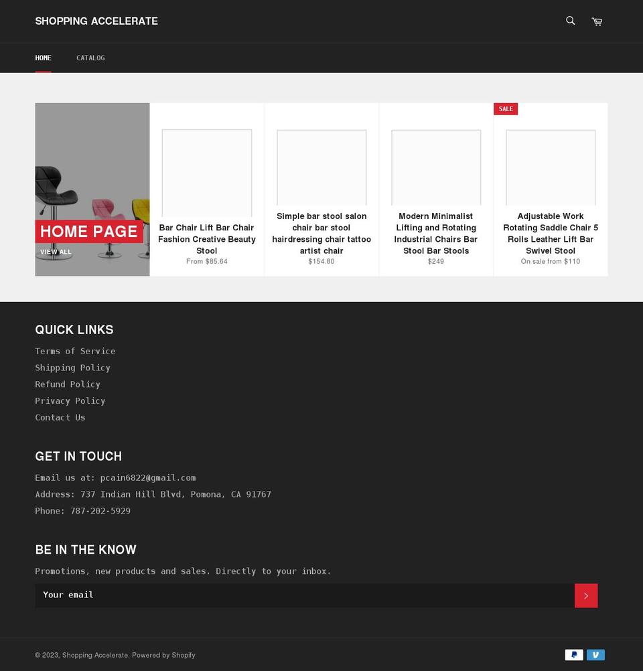
Task: Click the PayPal payment icon
Action: click(x=573, y=655)
